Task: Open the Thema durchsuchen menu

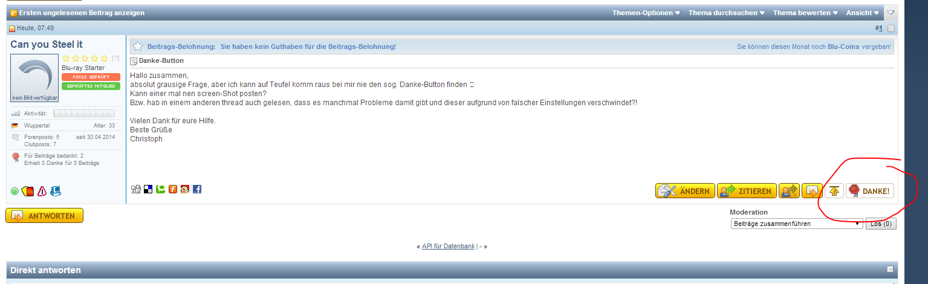Action: click(x=727, y=13)
